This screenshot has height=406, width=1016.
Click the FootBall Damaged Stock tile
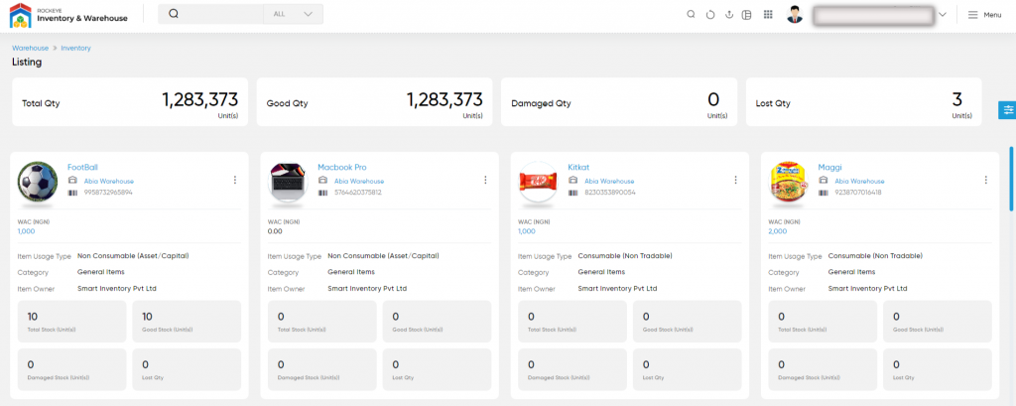pyautogui.click(x=71, y=369)
